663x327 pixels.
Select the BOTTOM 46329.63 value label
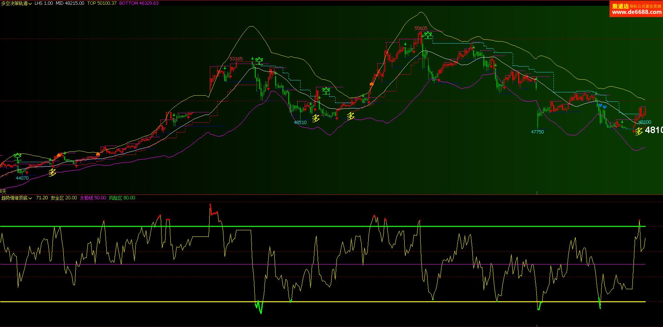[x=139, y=3]
